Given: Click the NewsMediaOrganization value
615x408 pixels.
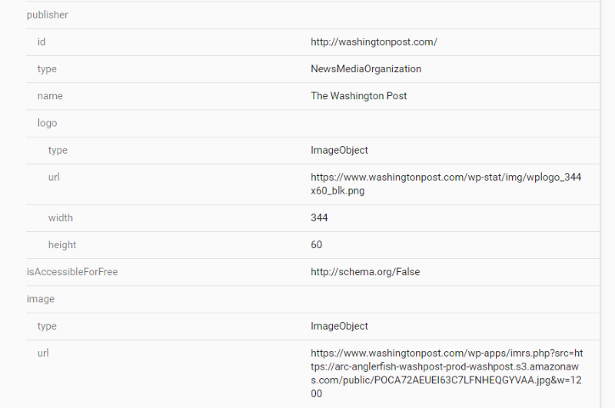Looking at the screenshot, I should coord(366,69).
